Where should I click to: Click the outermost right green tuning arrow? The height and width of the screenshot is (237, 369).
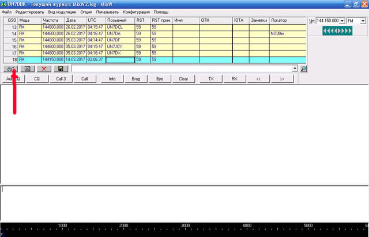coord(350,30)
